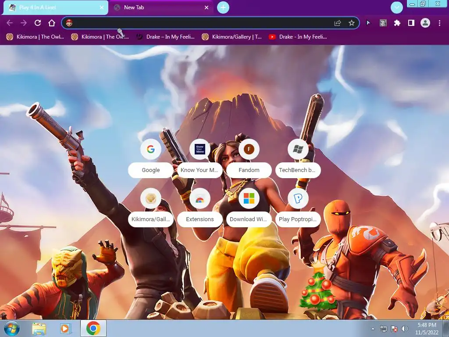Open the Extensions shortcut icon
This screenshot has height=337, width=449.
200,198
